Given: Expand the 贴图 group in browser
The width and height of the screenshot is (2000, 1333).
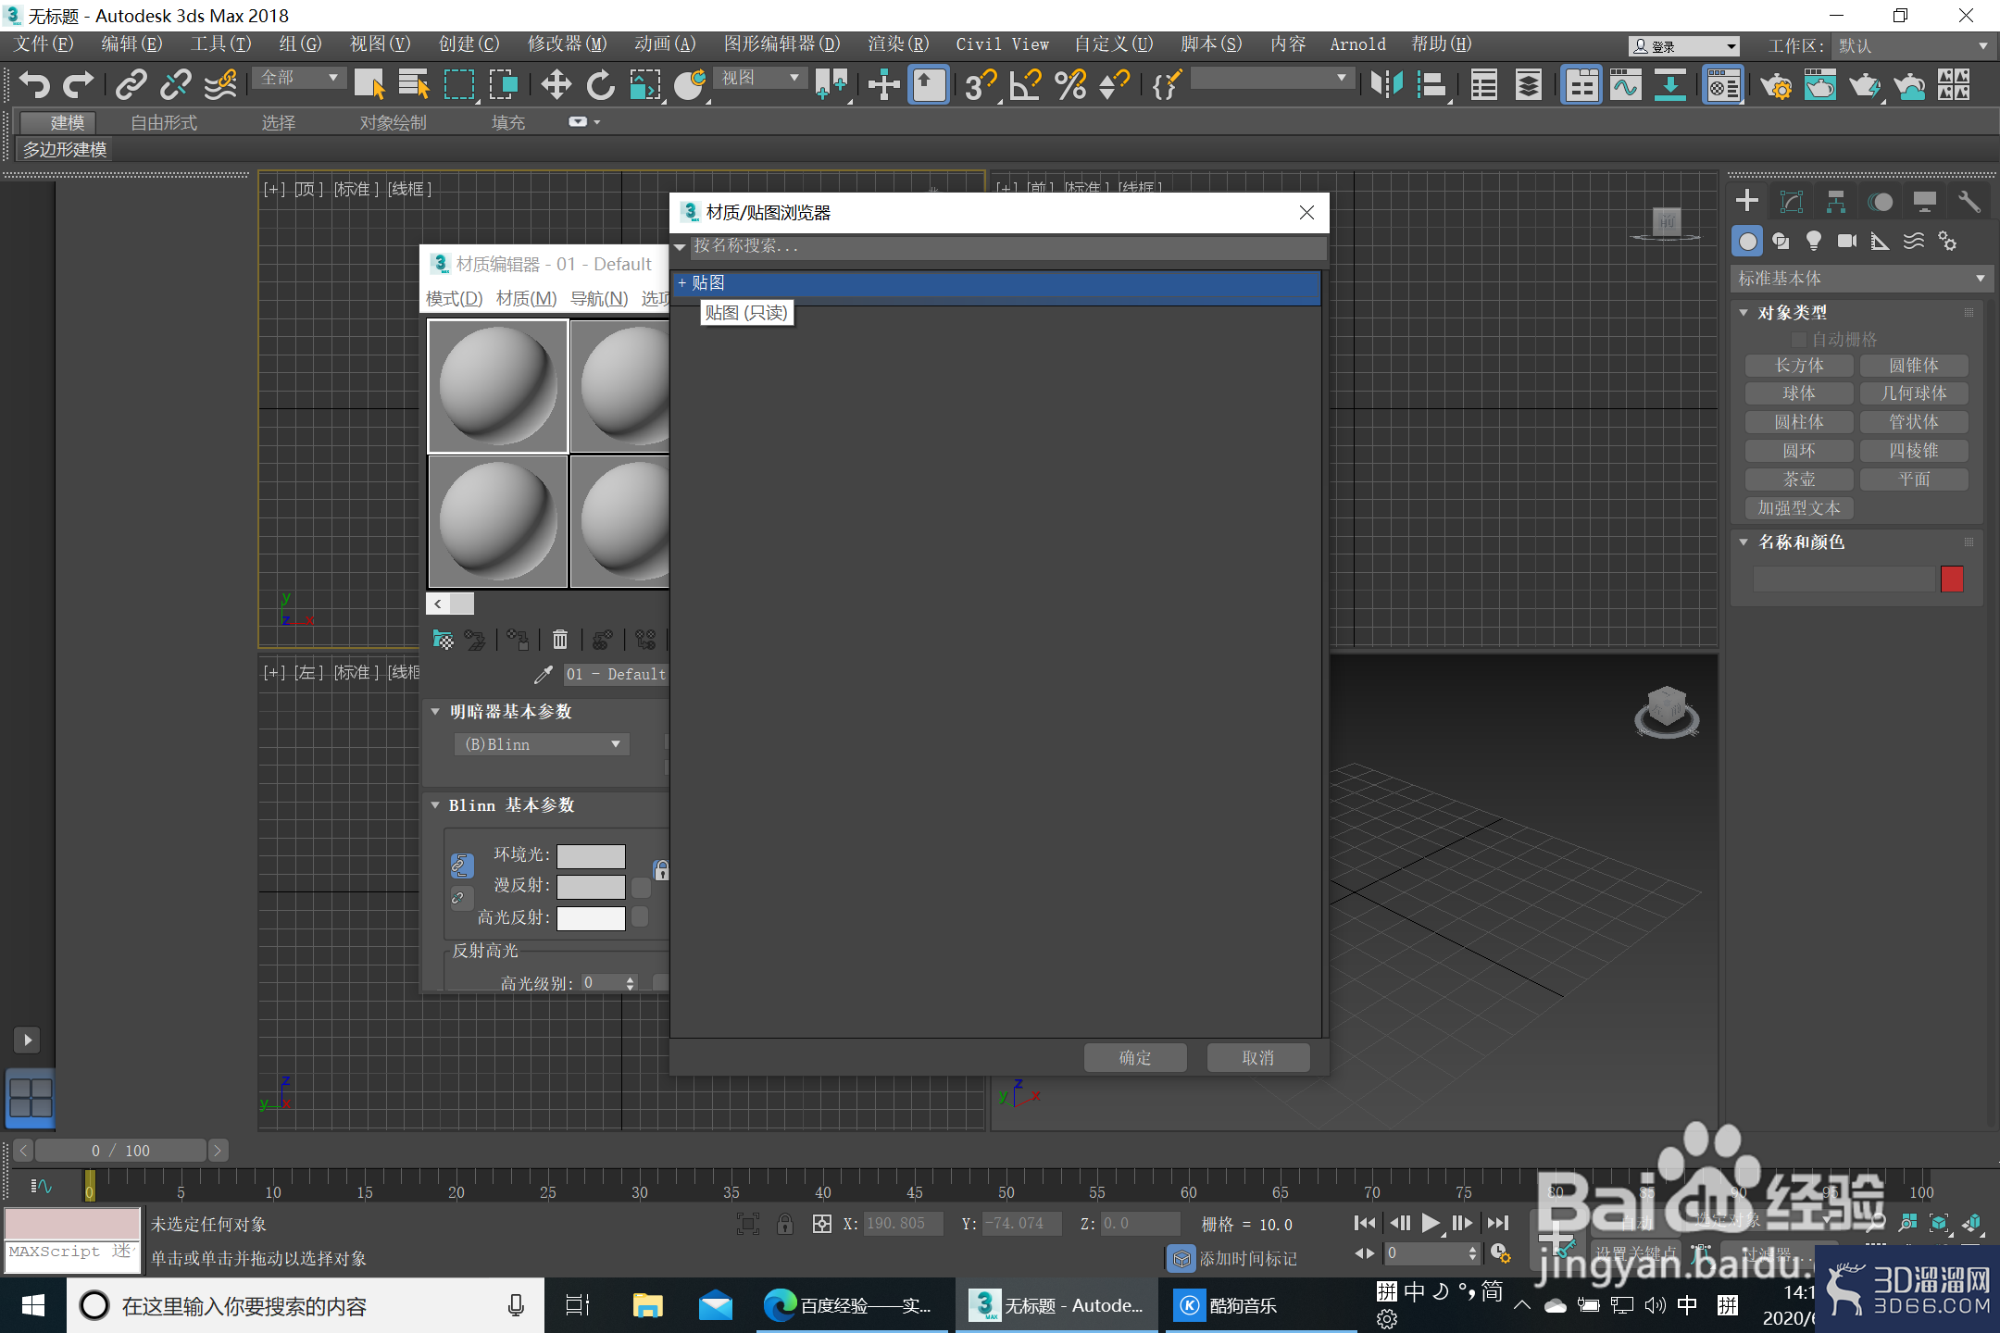Looking at the screenshot, I should (x=682, y=283).
